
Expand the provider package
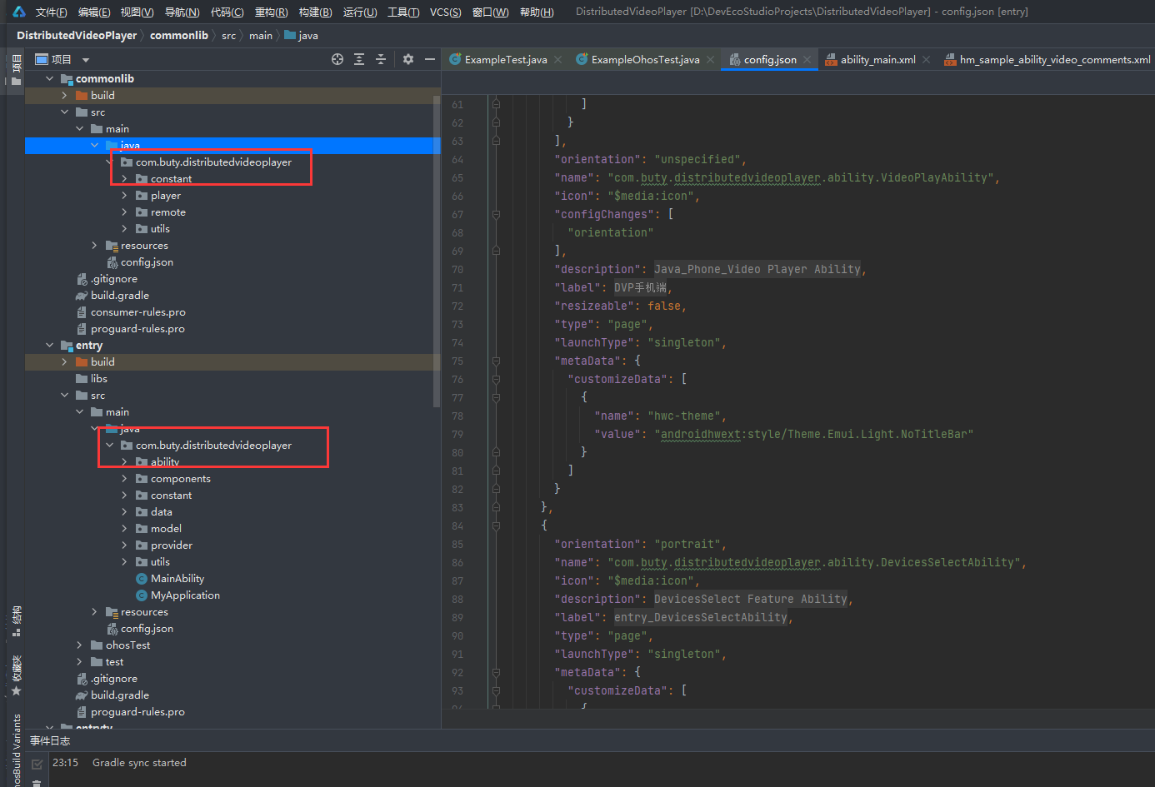[124, 545]
